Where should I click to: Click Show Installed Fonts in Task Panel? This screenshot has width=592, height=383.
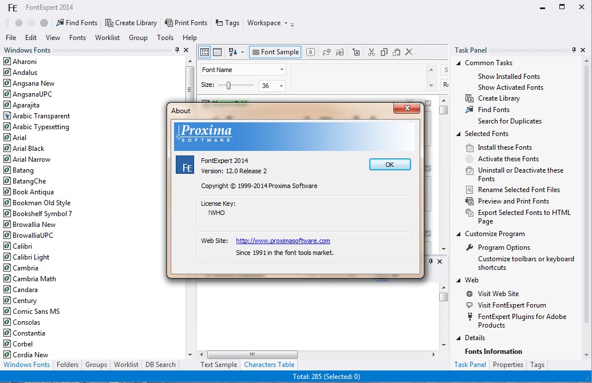[x=509, y=77]
